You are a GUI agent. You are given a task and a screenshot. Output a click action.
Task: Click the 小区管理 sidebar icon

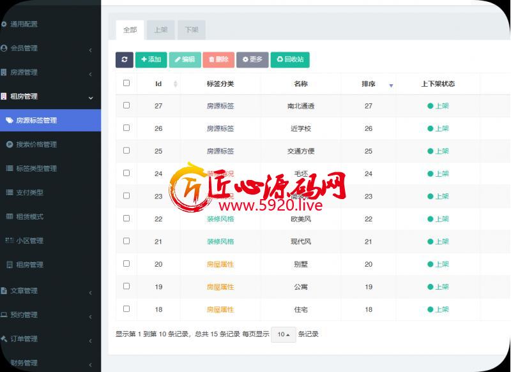click(x=10, y=241)
